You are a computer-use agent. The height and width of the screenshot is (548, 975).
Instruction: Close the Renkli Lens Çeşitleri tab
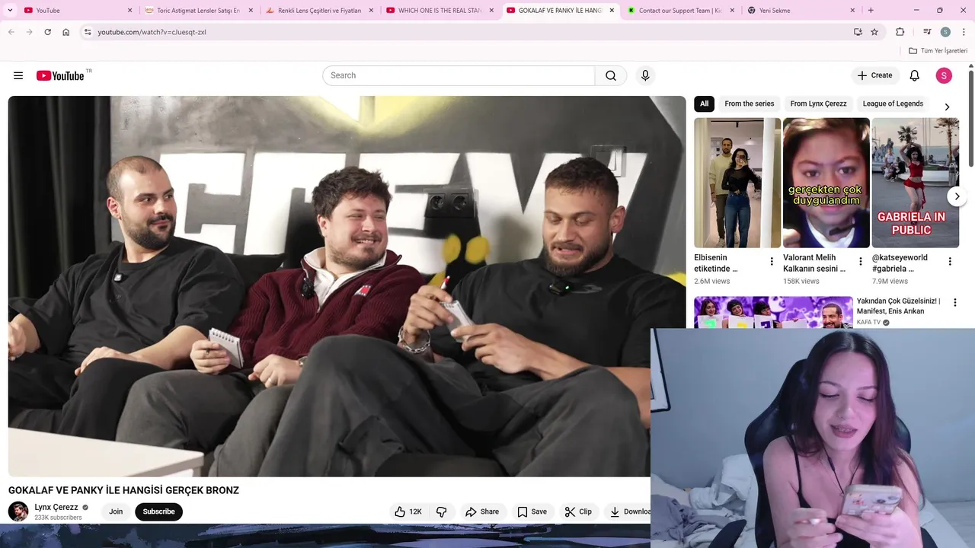click(371, 11)
